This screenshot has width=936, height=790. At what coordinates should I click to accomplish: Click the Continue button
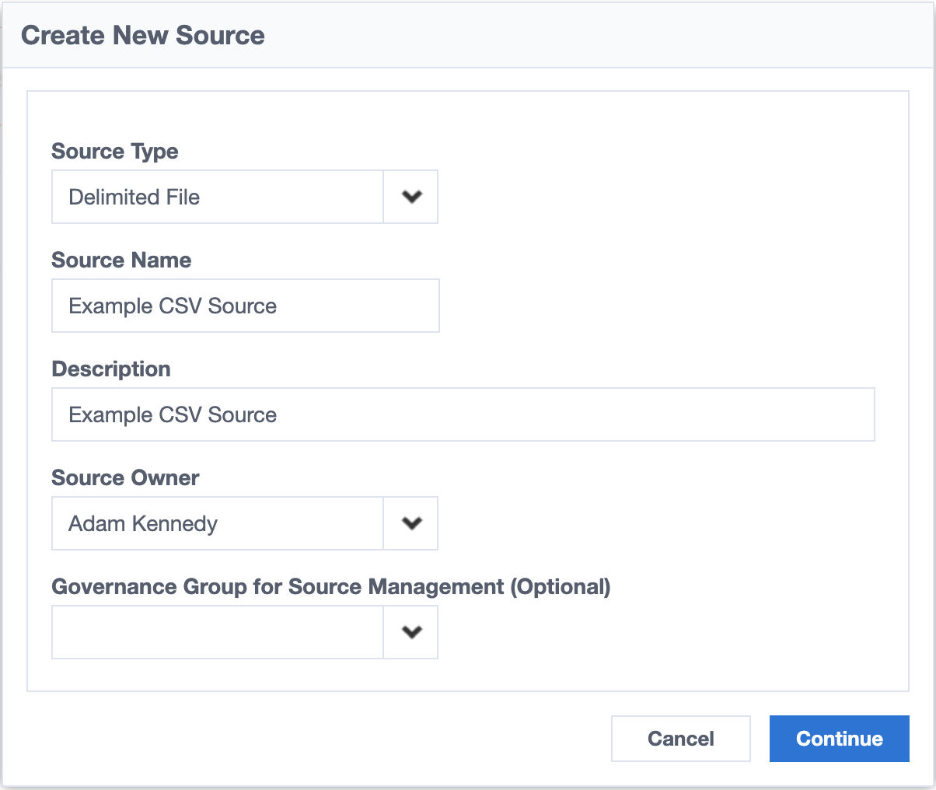pyautogui.click(x=839, y=739)
